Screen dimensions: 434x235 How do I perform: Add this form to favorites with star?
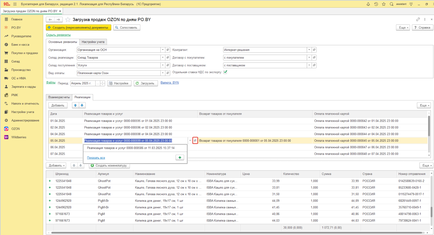tap(68, 20)
